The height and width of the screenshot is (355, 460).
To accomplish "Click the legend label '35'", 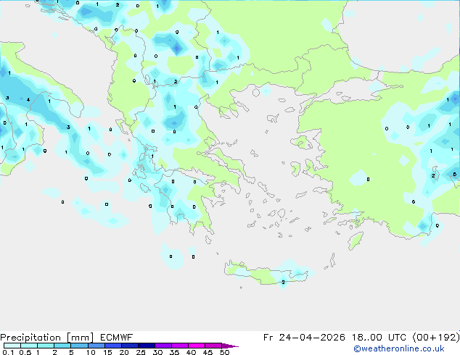I will (x=174, y=352).
